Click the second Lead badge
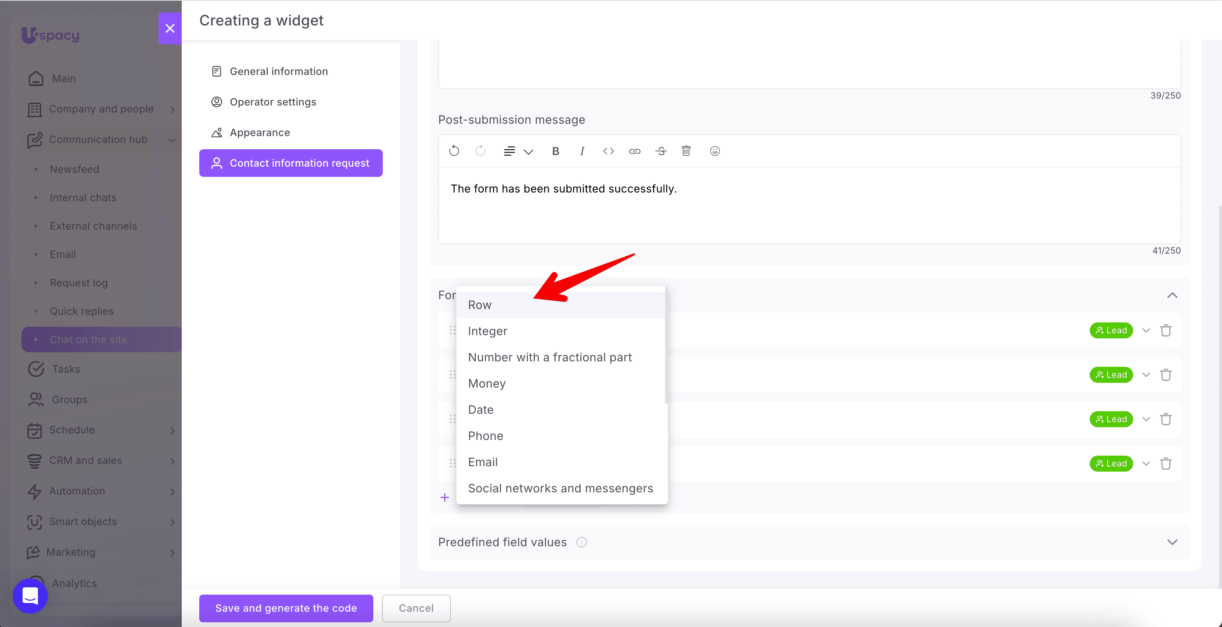Image resolution: width=1222 pixels, height=627 pixels. [x=1111, y=375]
